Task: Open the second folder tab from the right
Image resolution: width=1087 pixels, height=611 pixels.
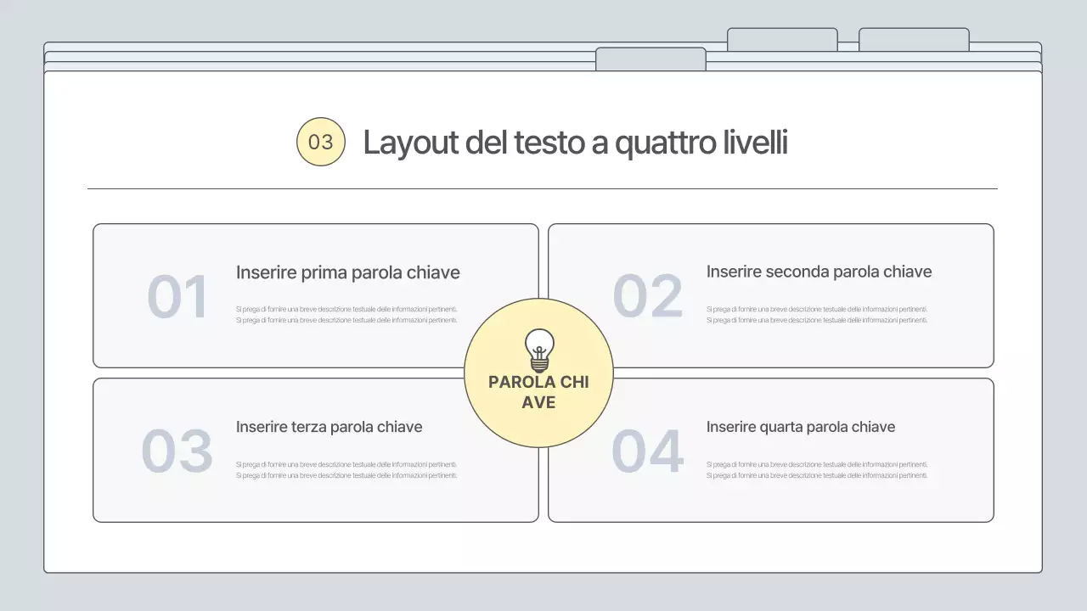Action: [781, 38]
